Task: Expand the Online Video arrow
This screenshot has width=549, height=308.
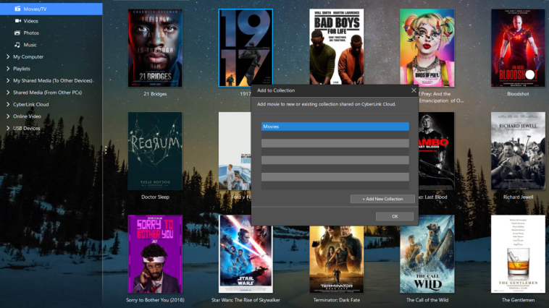Action: pos(7,116)
